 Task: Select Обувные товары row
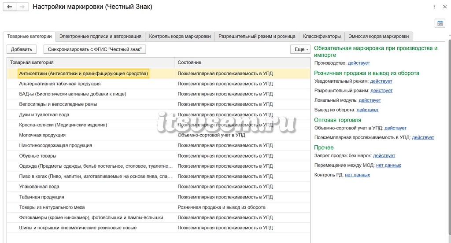point(159,156)
